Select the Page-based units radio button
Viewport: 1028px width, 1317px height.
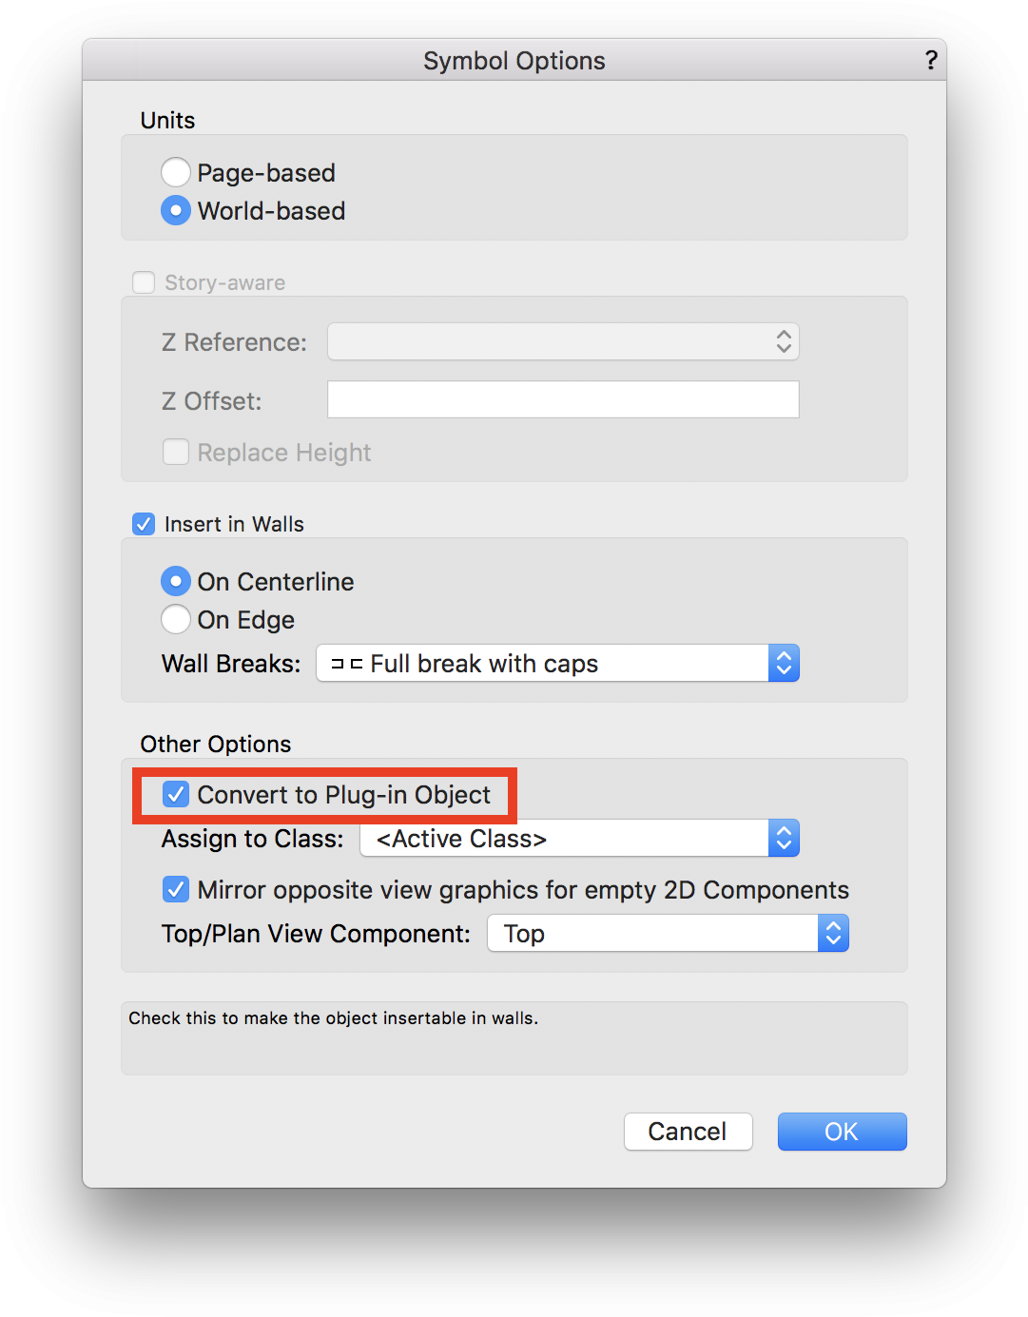[176, 172]
